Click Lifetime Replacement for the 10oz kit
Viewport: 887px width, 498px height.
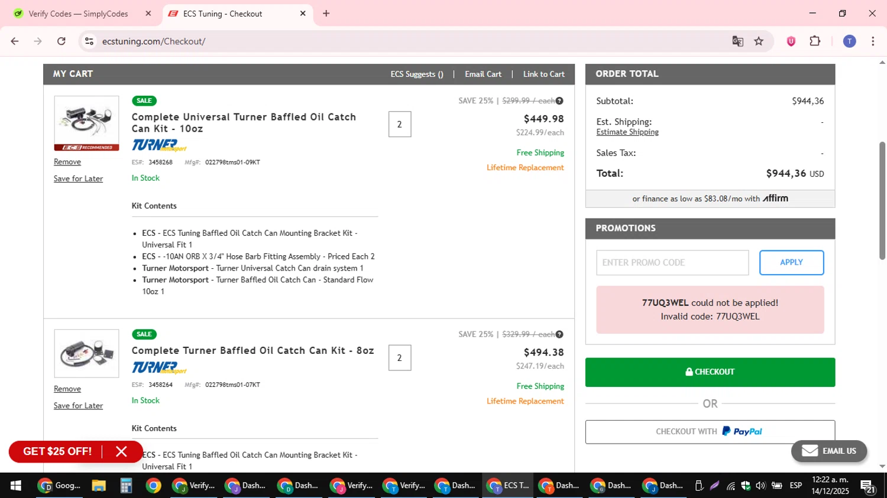tap(525, 168)
